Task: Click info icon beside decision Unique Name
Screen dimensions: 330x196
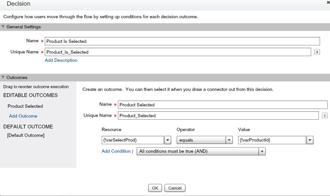Action: pos(317,52)
